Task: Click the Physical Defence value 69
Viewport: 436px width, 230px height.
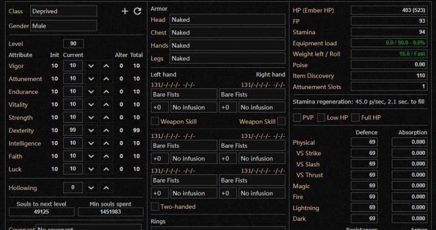Action: pos(365,142)
